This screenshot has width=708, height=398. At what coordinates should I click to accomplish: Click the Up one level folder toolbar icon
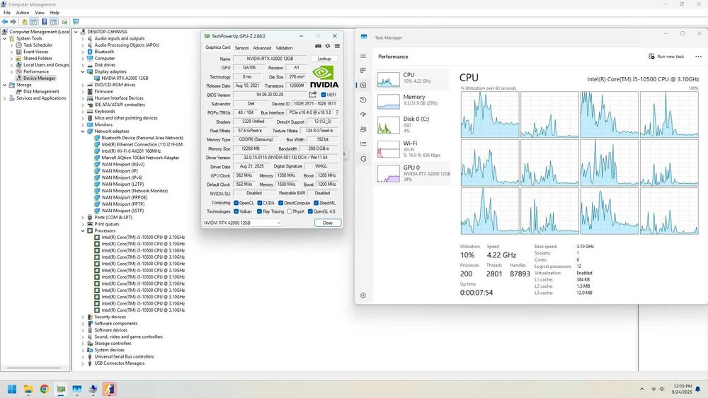pyautogui.click(x=24, y=22)
